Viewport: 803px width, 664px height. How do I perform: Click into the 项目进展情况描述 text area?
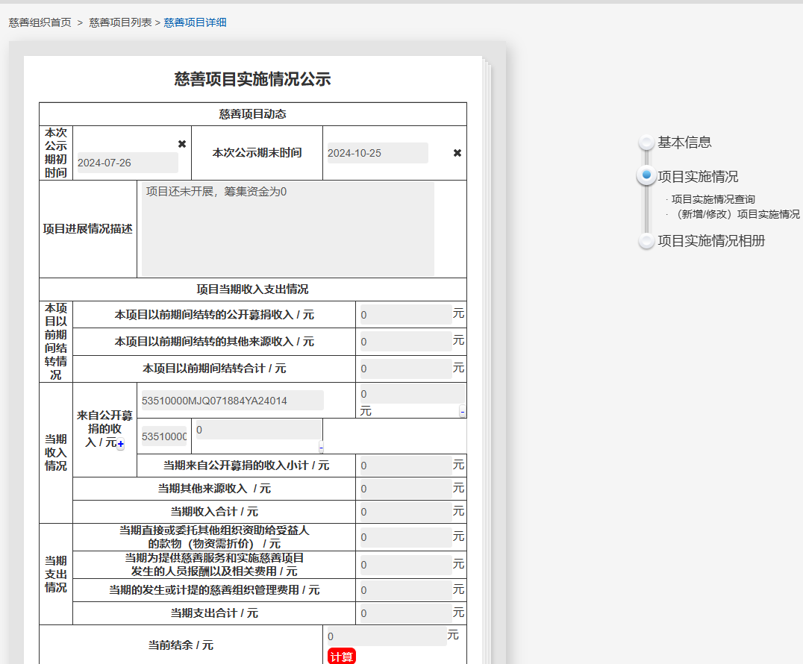pyautogui.click(x=287, y=229)
